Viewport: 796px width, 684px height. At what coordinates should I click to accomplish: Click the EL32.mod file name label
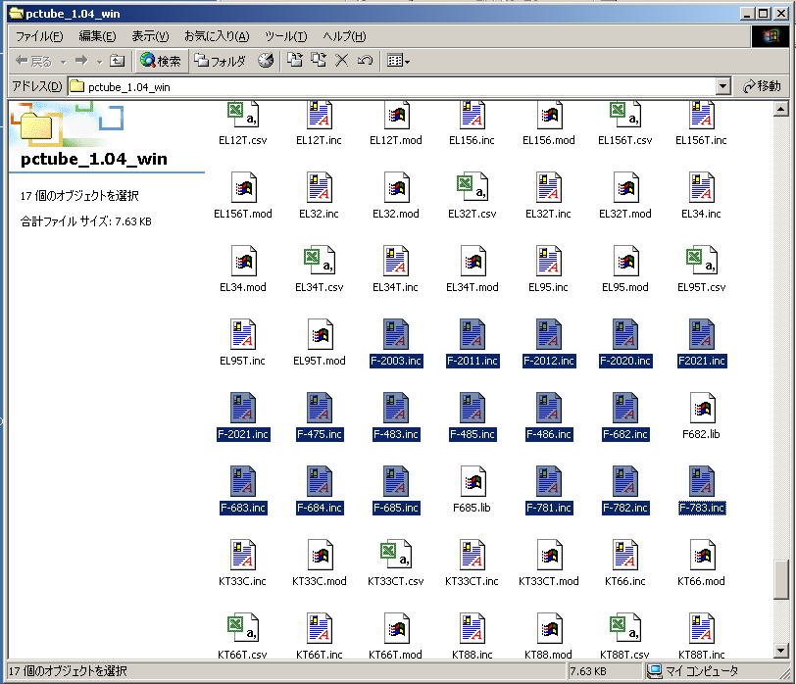point(396,214)
